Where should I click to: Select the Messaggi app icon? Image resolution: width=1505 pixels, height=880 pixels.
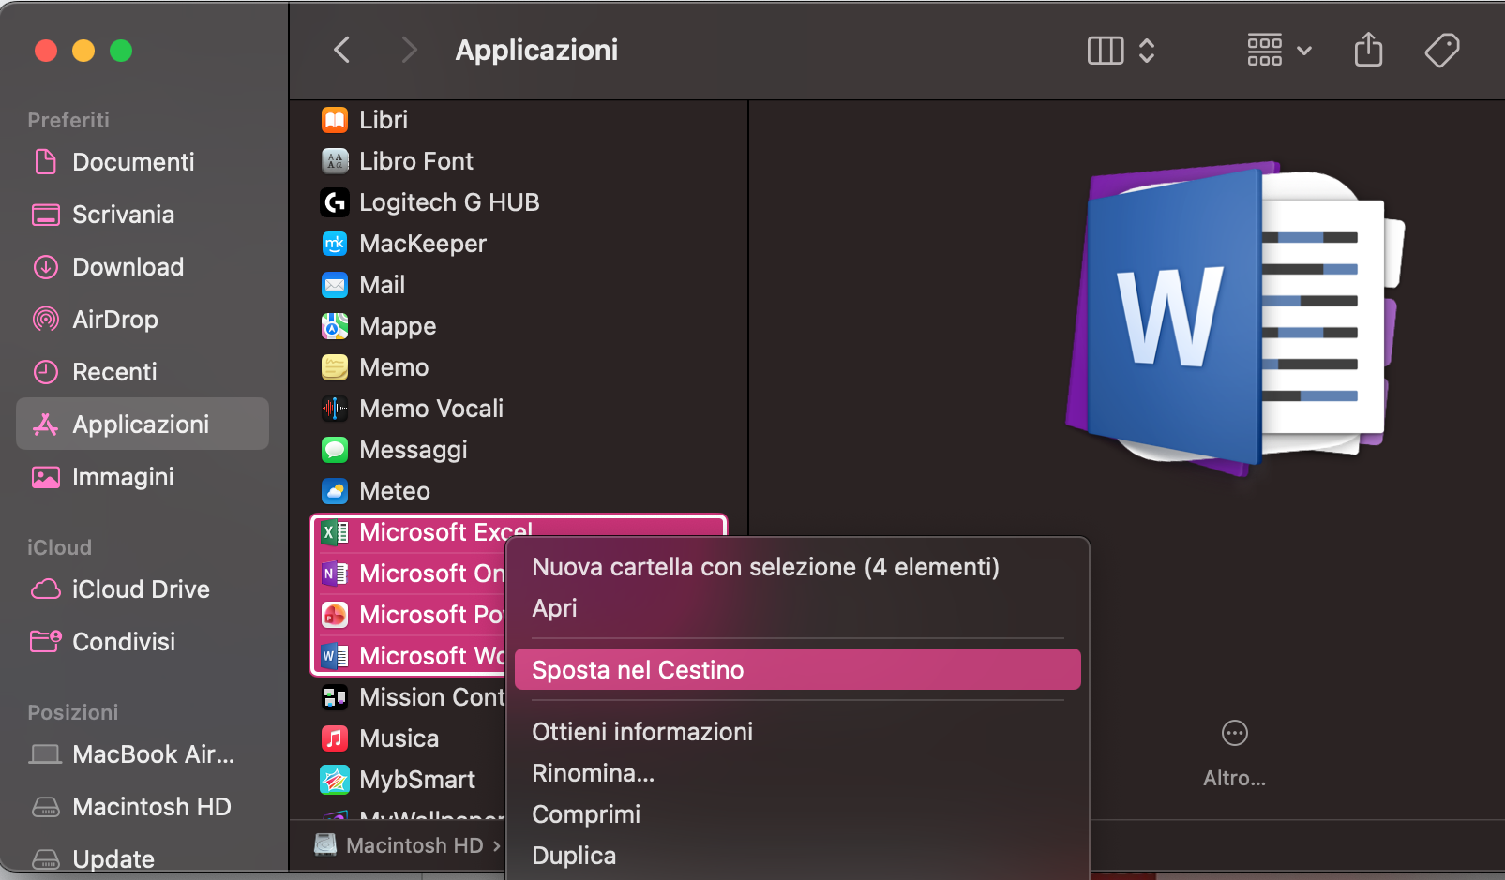(x=335, y=450)
